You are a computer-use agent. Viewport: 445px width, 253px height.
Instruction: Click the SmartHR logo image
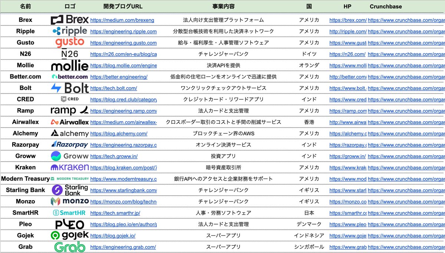point(70,213)
